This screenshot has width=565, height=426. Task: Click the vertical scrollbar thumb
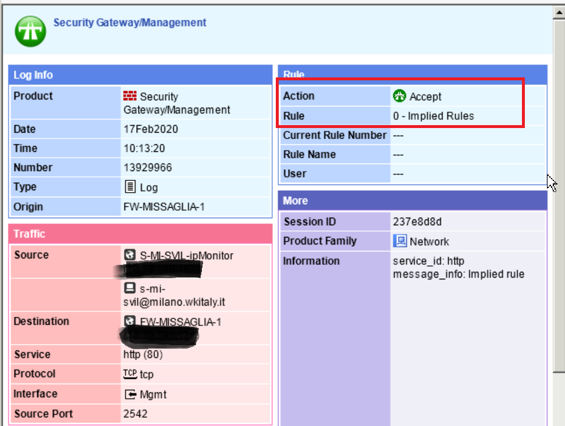click(x=559, y=192)
